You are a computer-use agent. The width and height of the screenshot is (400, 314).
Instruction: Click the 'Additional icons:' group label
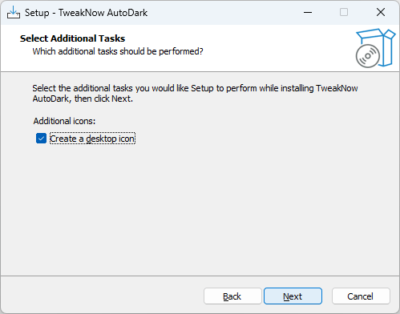coord(64,121)
